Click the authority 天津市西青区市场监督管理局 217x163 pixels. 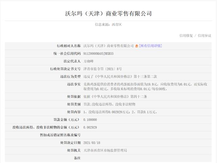105,150
